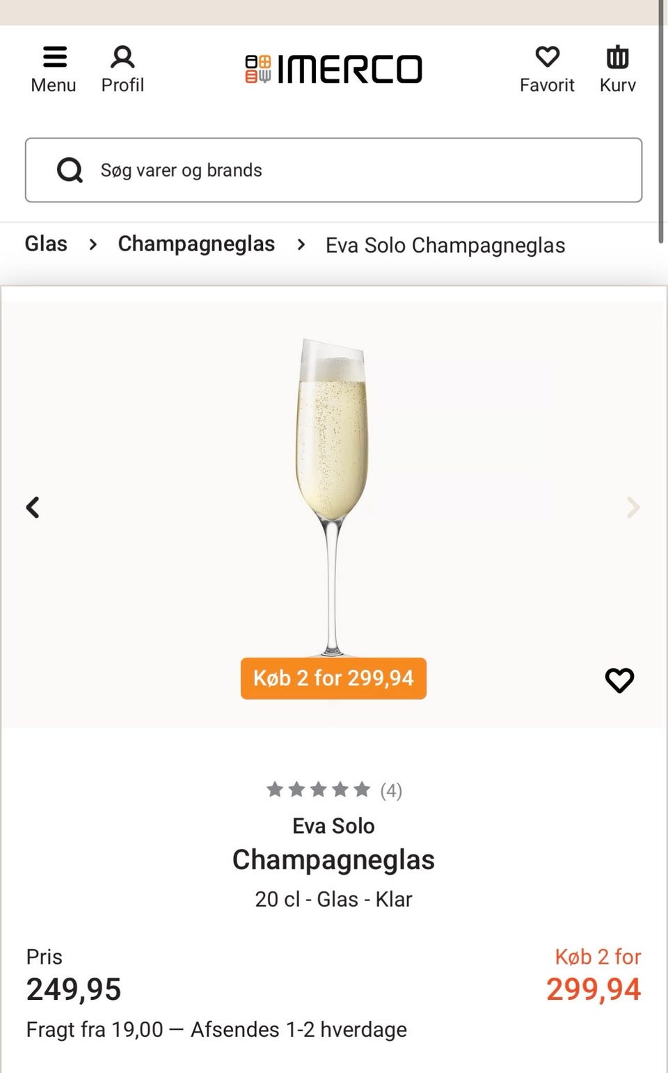The image size is (668, 1073).
Task: Click the Køb 2 for offer price
Action: coord(593,989)
